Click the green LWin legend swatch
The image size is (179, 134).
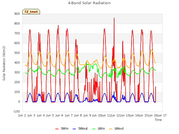(x=94, y=129)
